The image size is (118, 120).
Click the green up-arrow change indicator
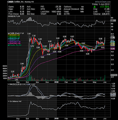coord(95,7)
